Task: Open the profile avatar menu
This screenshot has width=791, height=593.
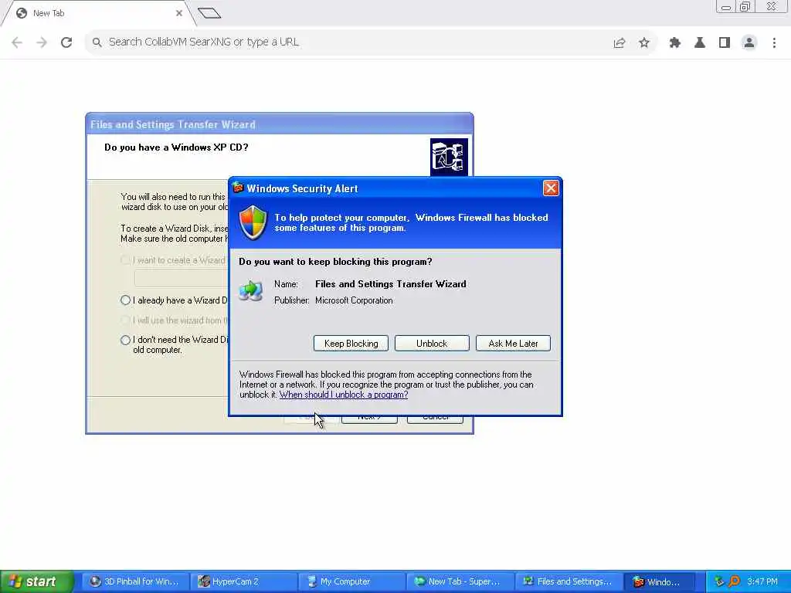Action: (749, 43)
